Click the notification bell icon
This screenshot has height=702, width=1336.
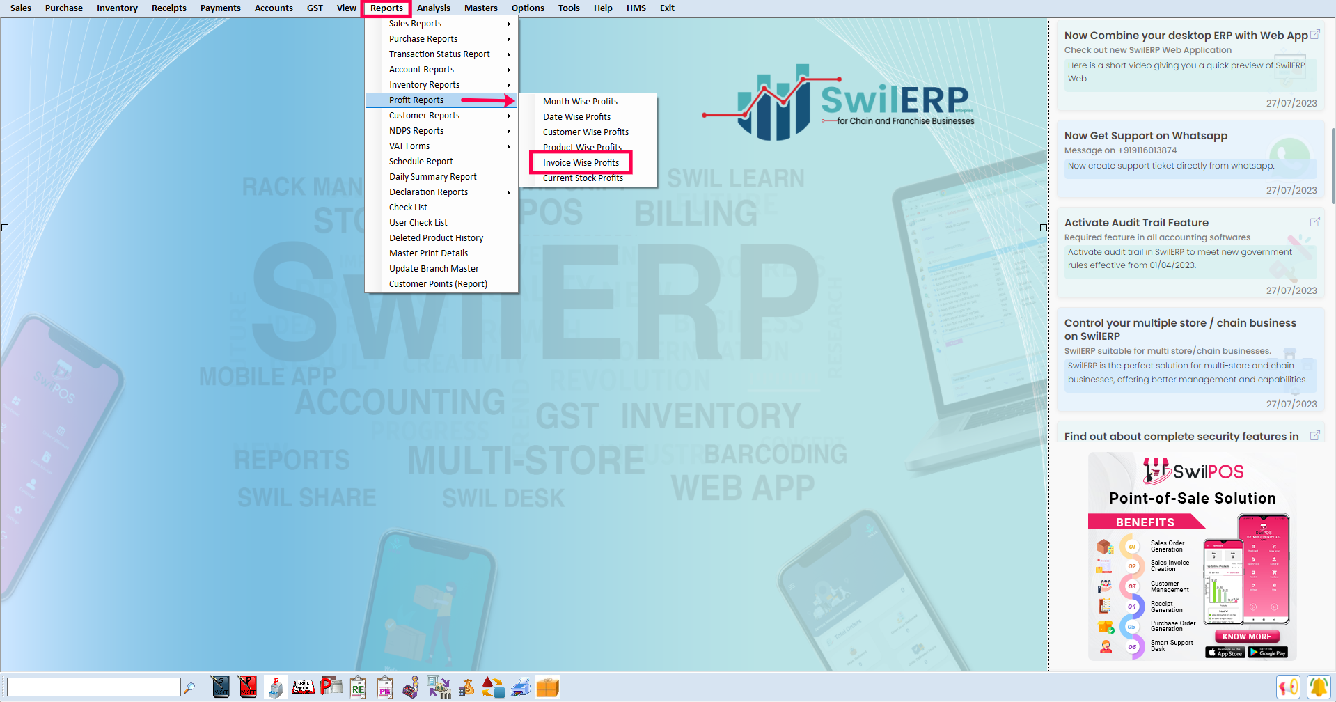coord(1318,687)
